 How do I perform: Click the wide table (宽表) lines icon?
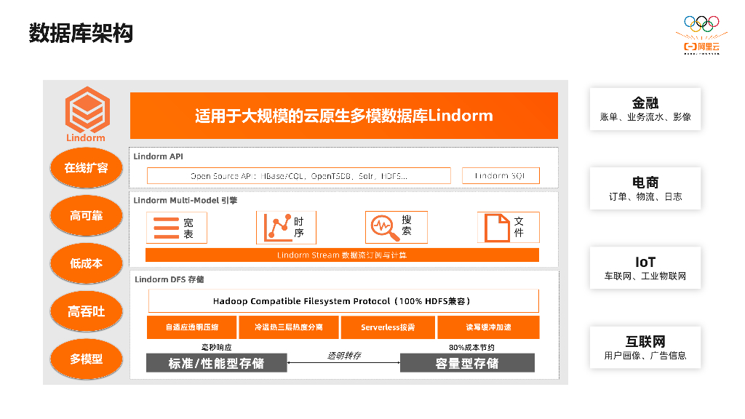click(x=167, y=228)
